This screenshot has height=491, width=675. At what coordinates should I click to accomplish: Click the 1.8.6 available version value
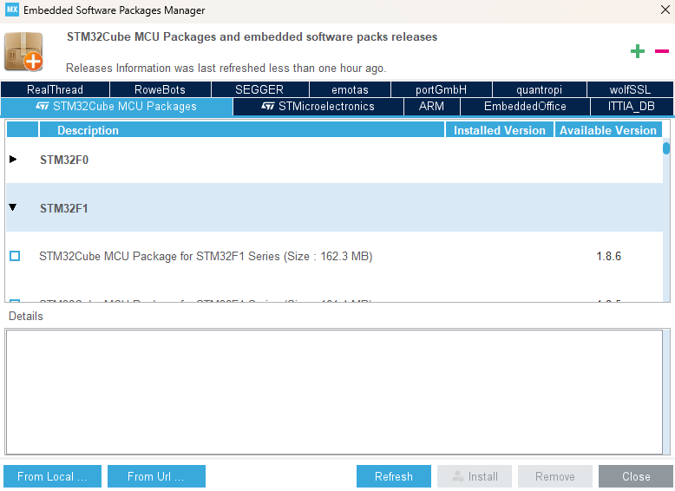click(x=608, y=257)
